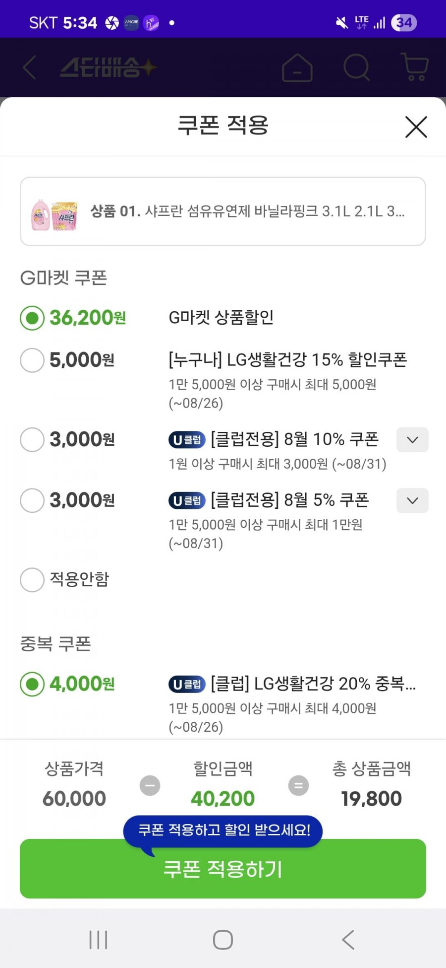The height and width of the screenshot is (968, 446).
Task: Toggle the 4,000원 중복 쿠폰 radio
Action: (32, 684)
